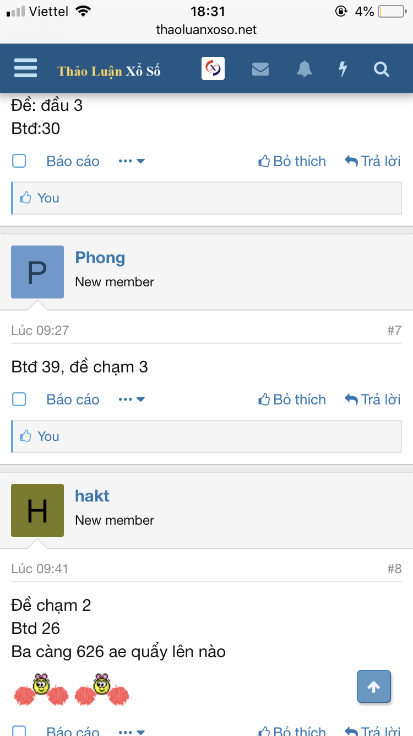
Task: Click Phong's avatar thumbnail
Action: (37, 272)
